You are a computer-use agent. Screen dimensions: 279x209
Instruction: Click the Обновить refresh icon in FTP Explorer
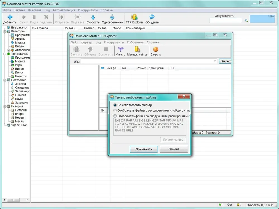[90, 49]
